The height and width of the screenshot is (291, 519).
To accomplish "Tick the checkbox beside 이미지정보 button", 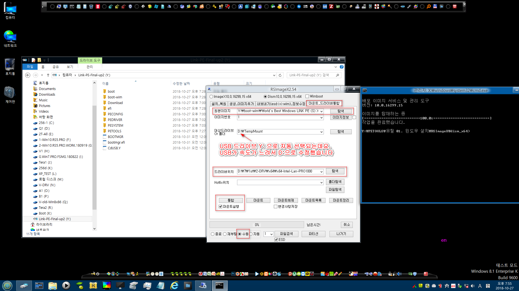I will tap(354, 117).
